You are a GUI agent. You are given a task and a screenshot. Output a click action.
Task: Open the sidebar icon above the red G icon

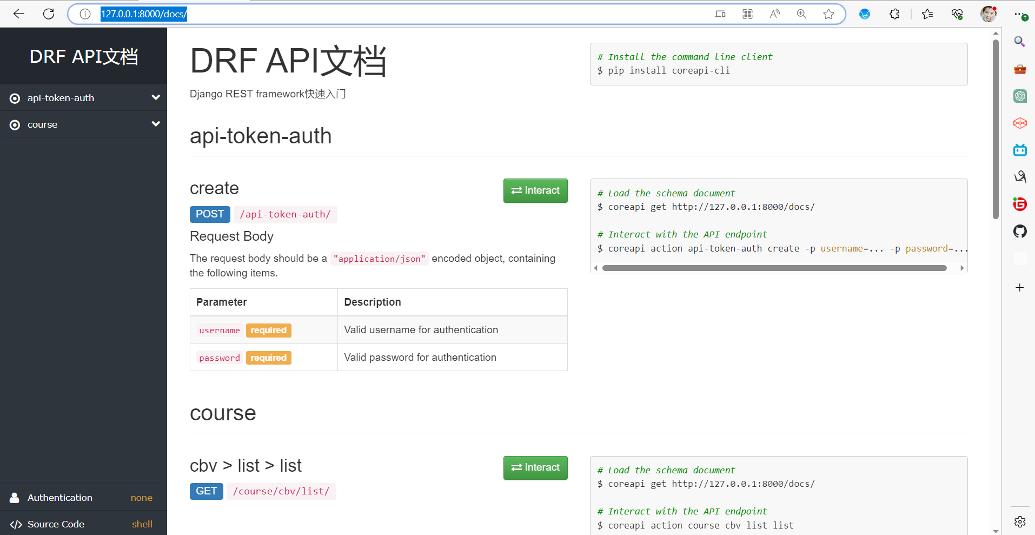(x=1020, y=177)
